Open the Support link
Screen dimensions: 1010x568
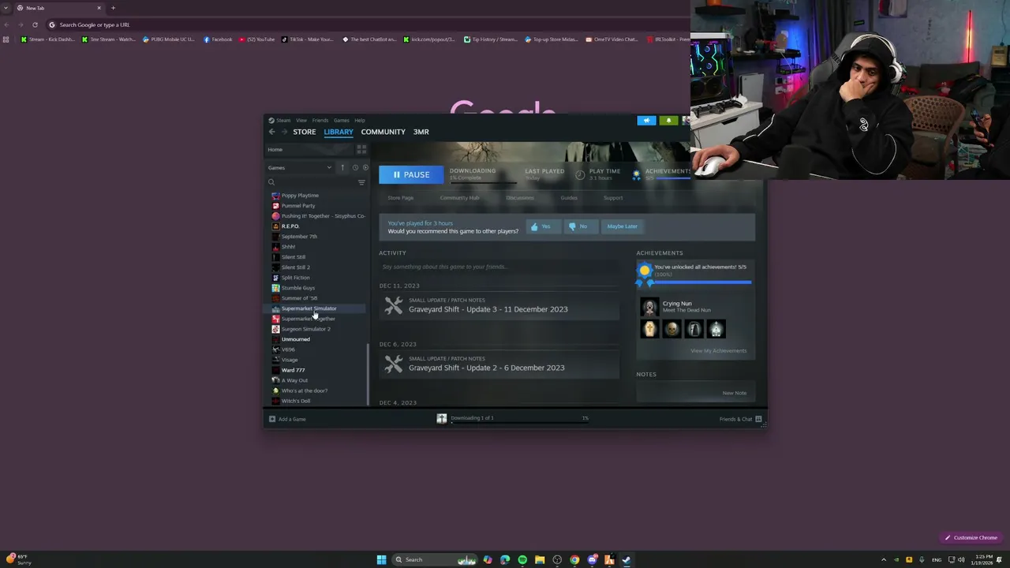[x=613, y=198]
